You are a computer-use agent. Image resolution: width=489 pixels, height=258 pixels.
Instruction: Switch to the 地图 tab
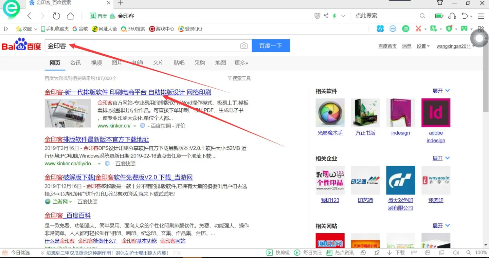coord(221,63)
